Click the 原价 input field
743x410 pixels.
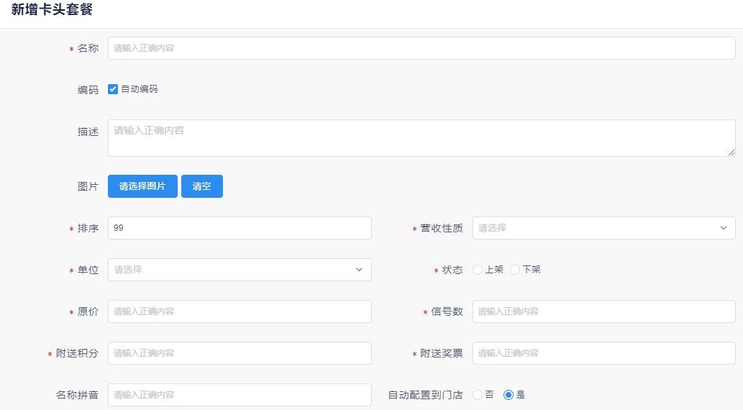[x=240, y=311]
